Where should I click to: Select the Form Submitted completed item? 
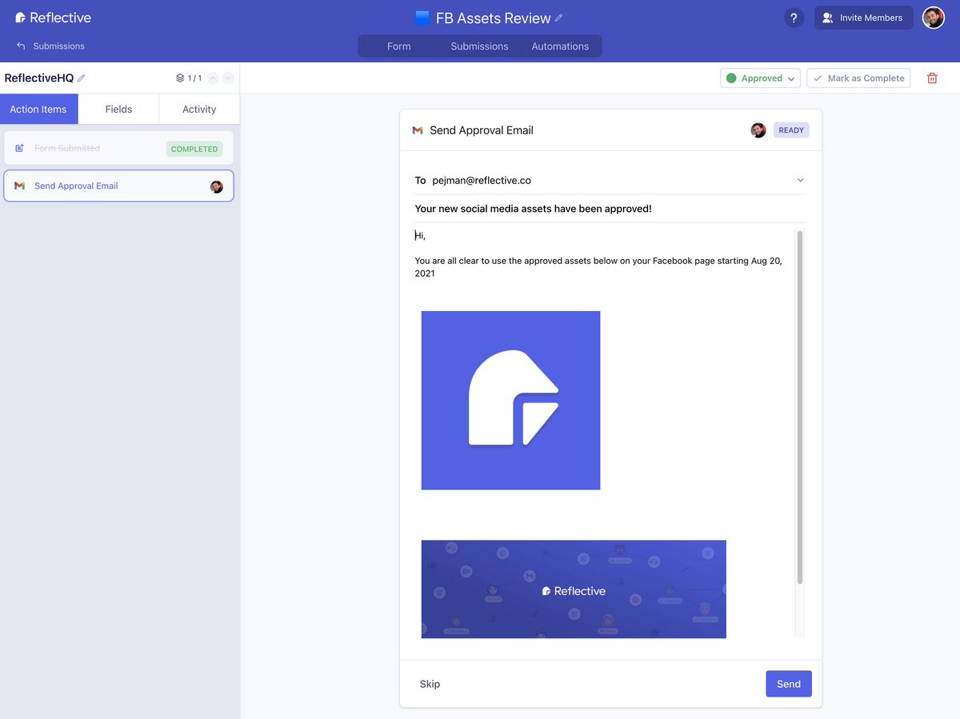click(118, 148)
